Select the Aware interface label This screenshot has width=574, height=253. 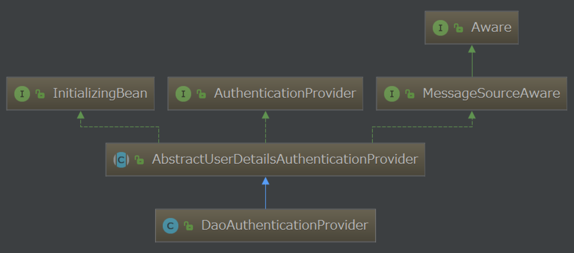tap(491, 27)
